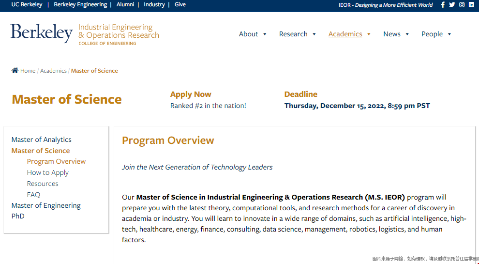Click Master of Science breadcrumb text
Screen dimensions: 479x264
click(x=94, y=71)
